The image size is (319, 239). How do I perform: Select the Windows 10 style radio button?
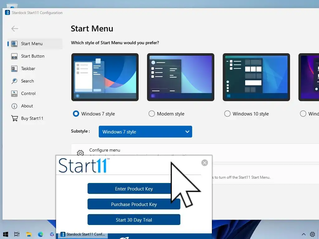(x=227, y=114)
